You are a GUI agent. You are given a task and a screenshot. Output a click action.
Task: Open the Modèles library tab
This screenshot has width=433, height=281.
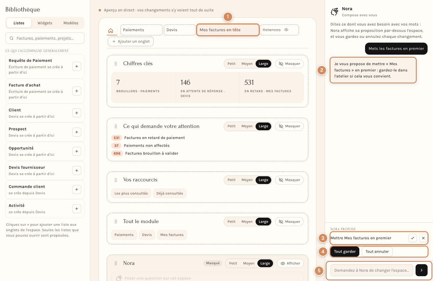coord(71,23)
